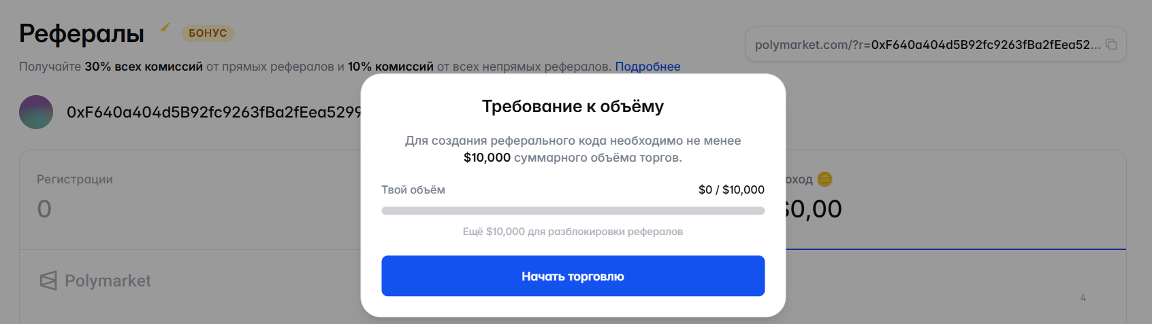Viewport: 1152px width, 324px height.
Task: Click the Ещё $10,000 unlock hint text
Action: [573, 232]
